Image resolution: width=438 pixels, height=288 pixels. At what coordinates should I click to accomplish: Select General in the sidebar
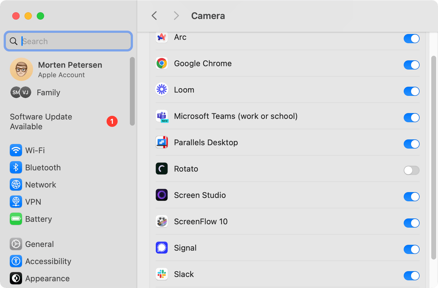[40, 244]
